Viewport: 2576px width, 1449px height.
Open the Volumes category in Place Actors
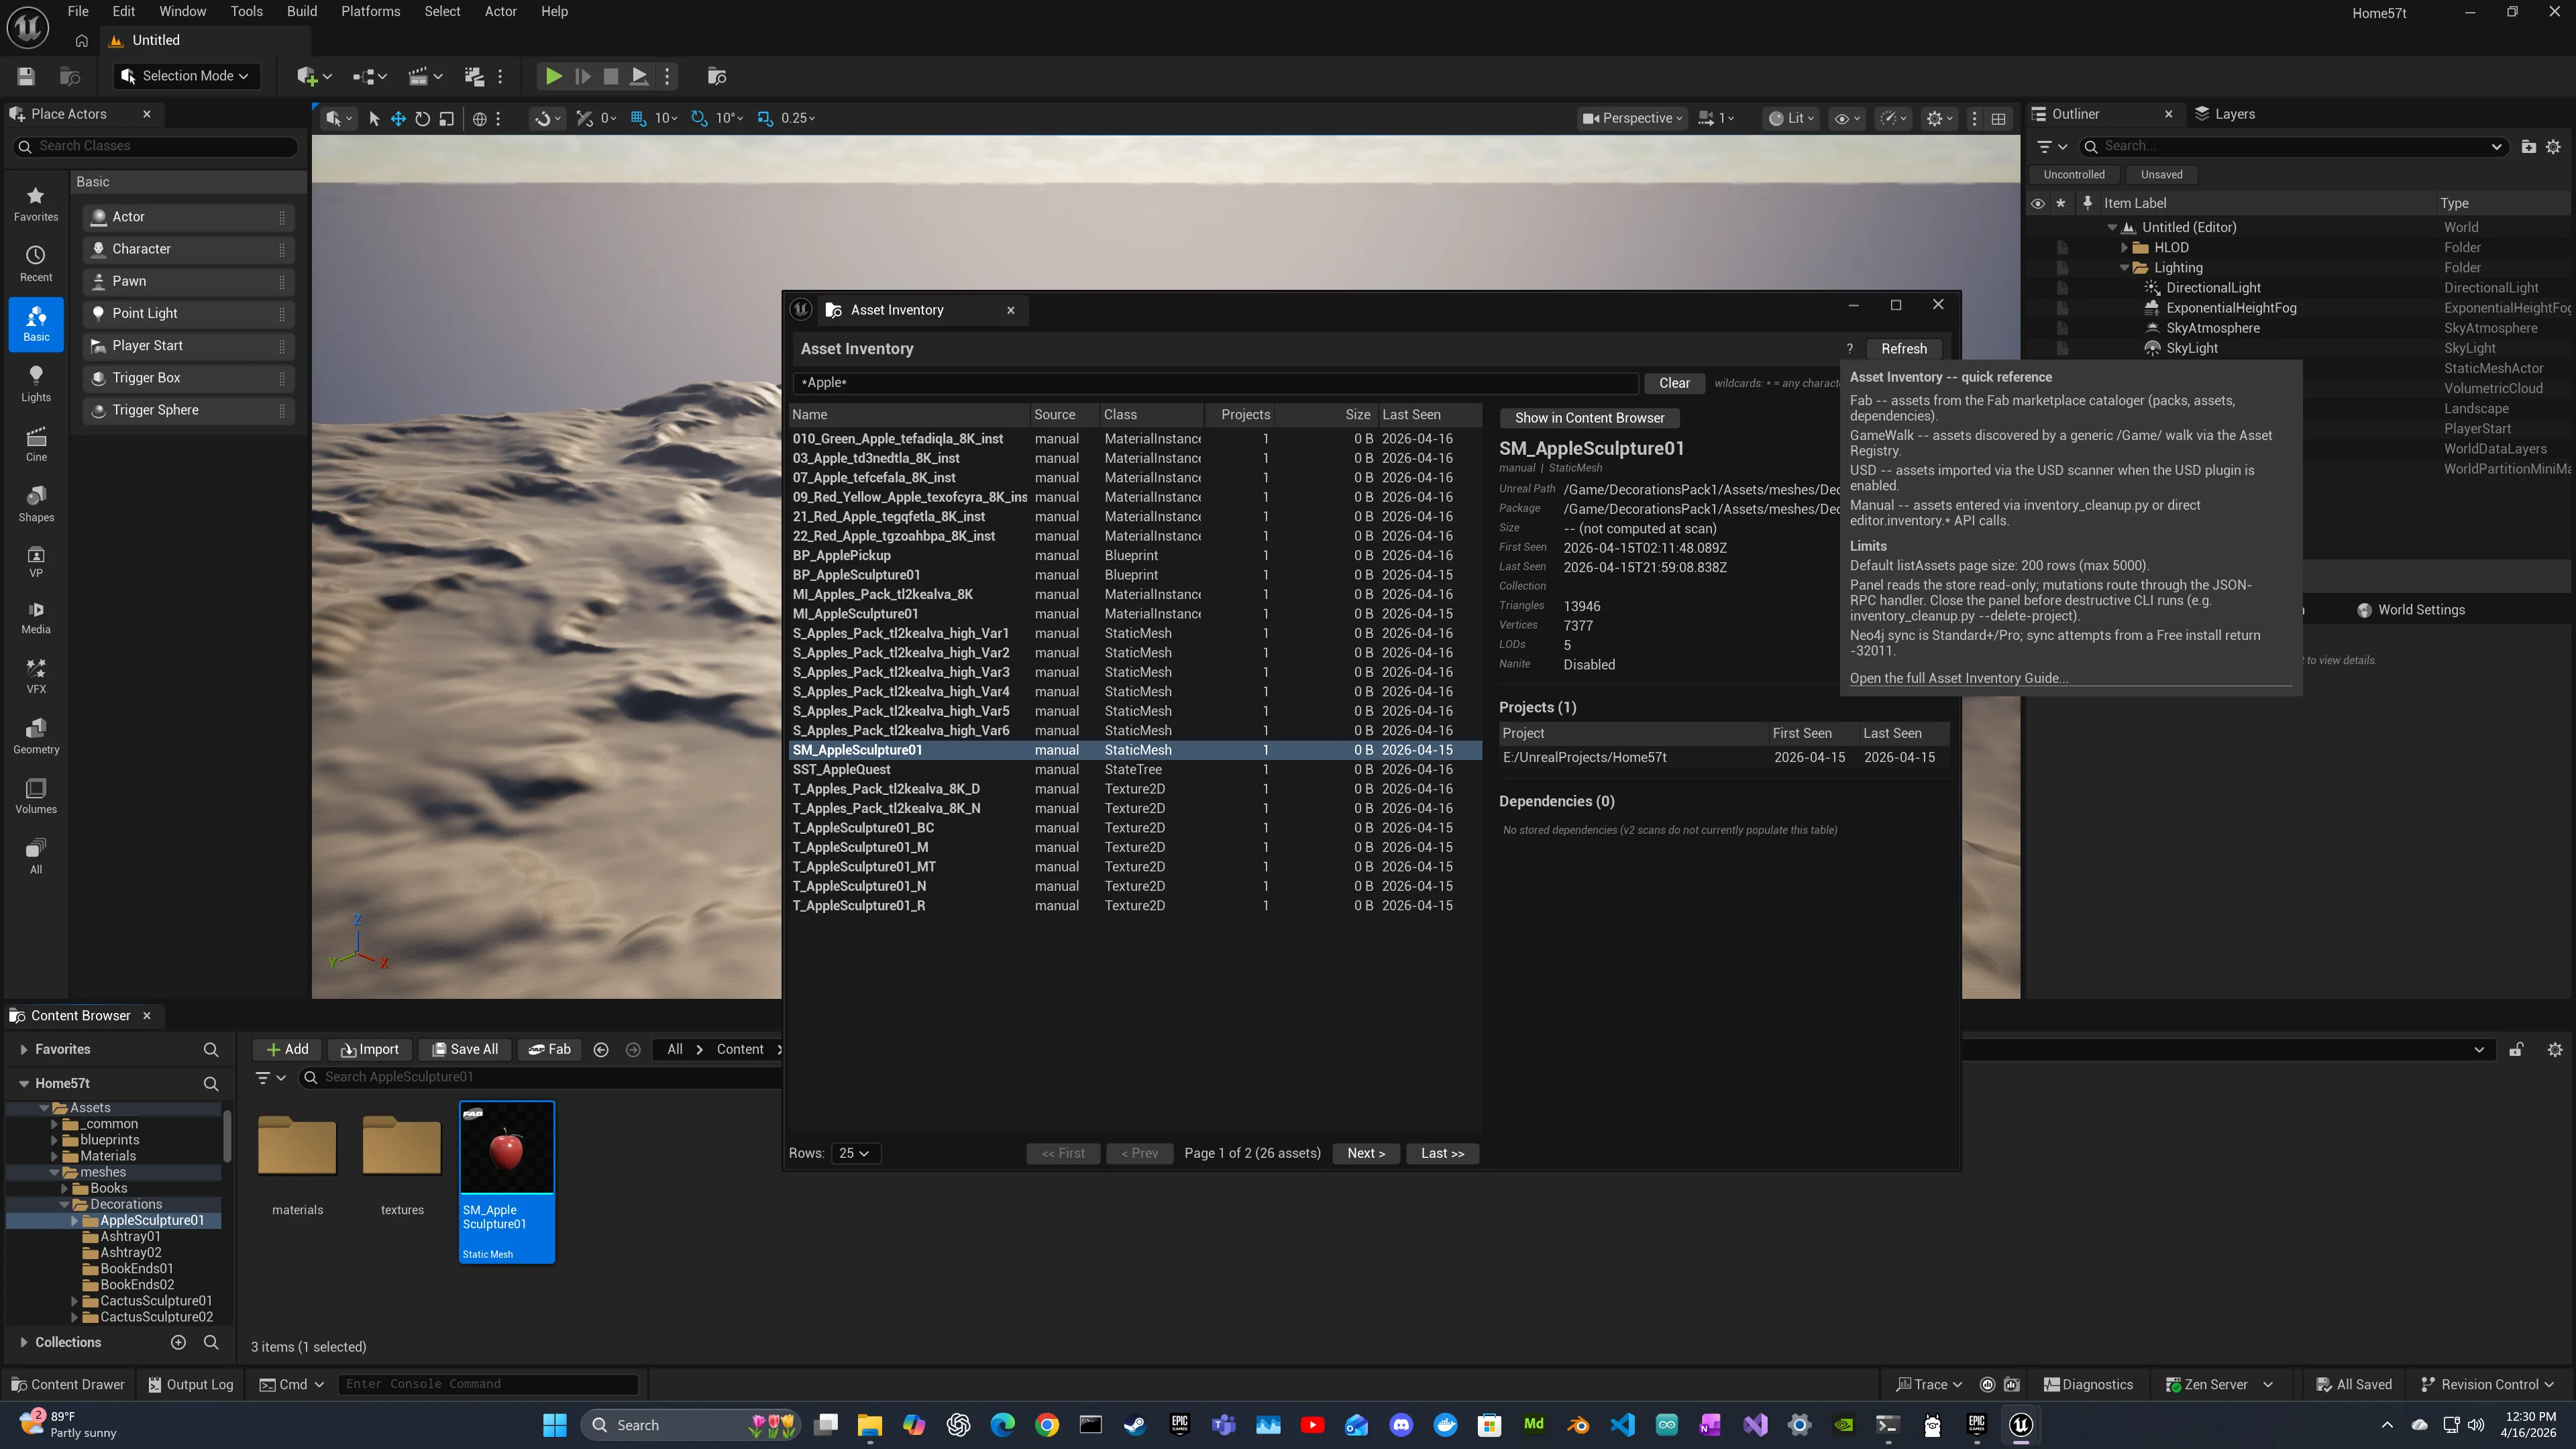(x=36, y=796)
